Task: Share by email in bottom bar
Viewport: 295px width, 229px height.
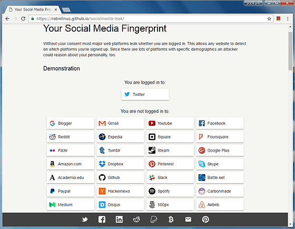Action: click(x=188, y=220)
